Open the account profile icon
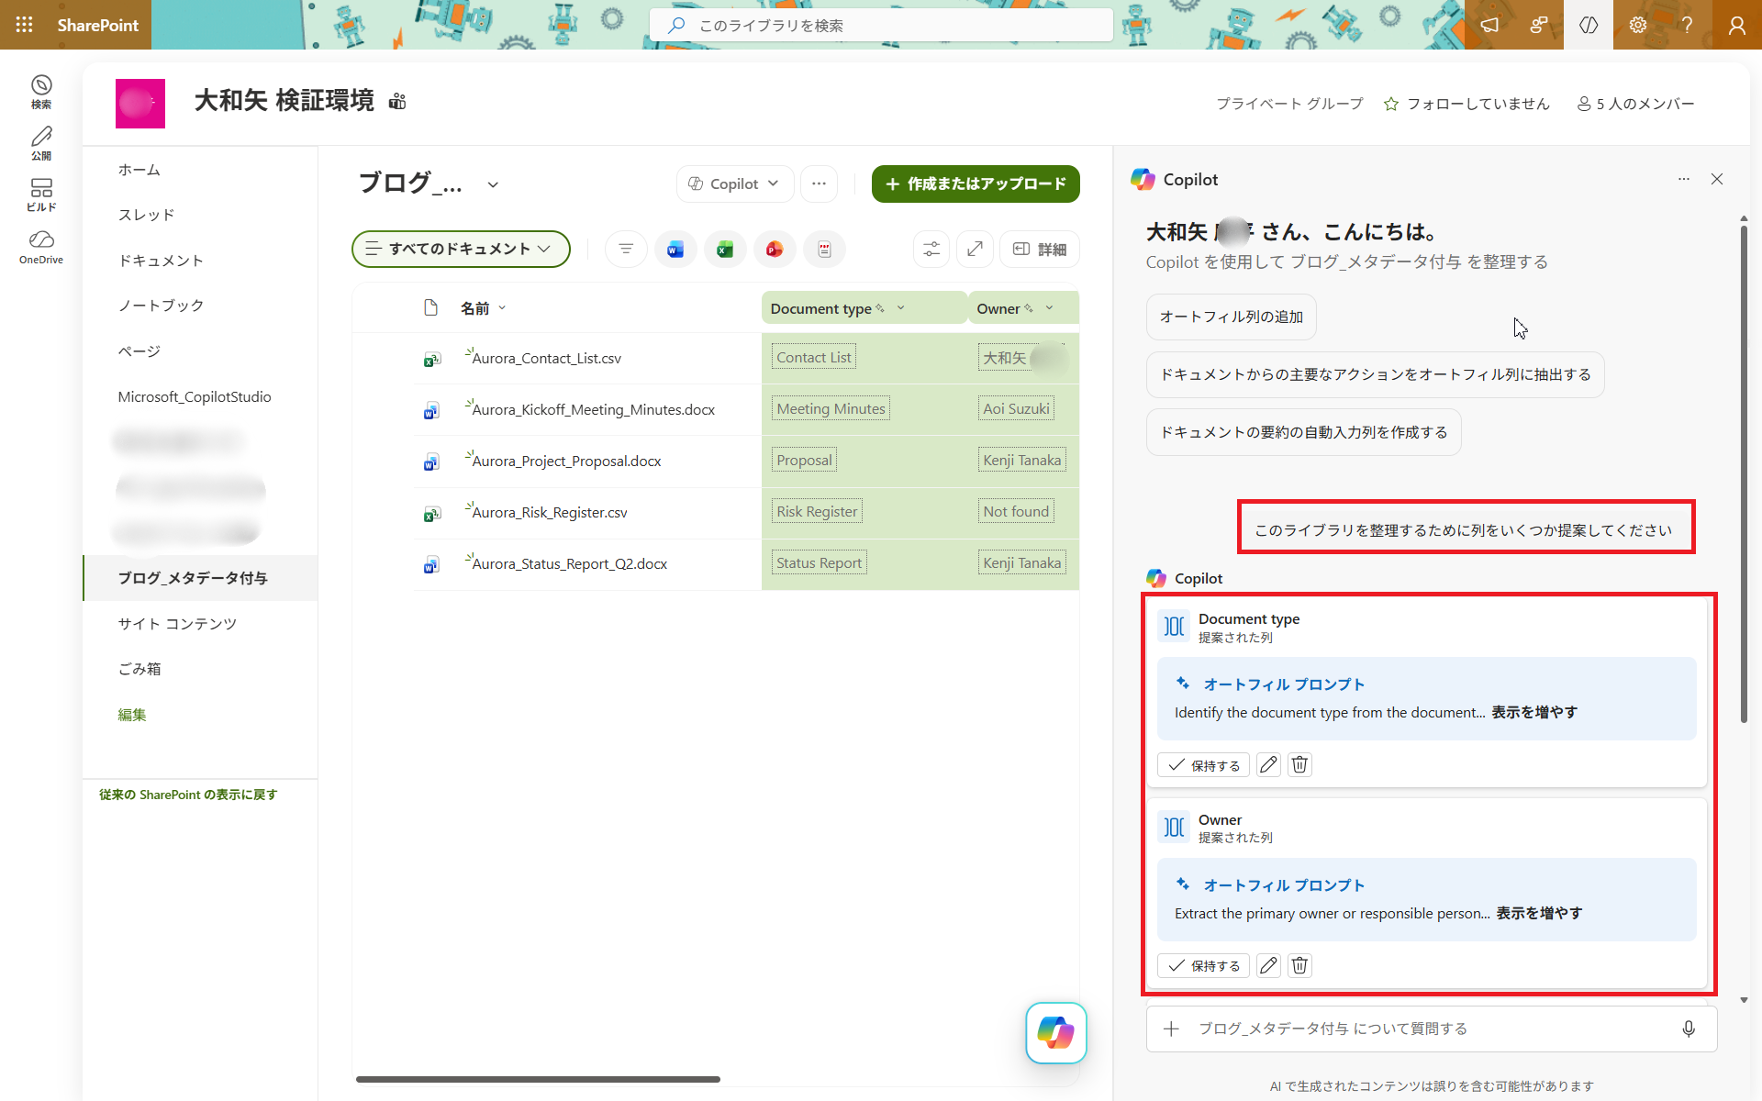Image resolution: width=1762 pixels, height=1101 pixels. tap(1736, 25)
